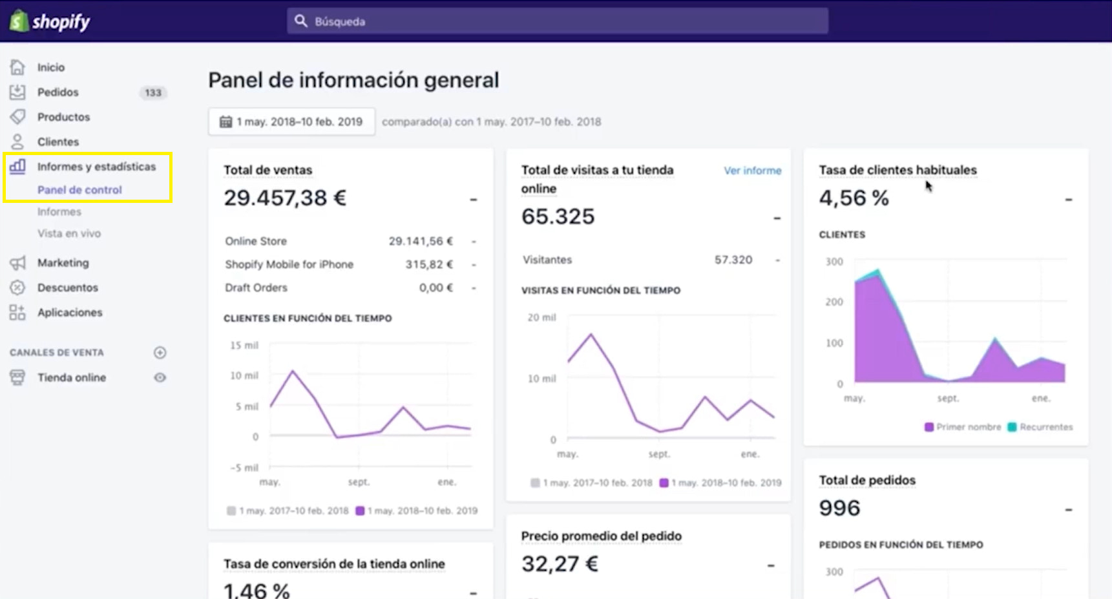Screen dimensions: 1112x599
Task: Open Inicio via house icon
Action: point(17,67)
